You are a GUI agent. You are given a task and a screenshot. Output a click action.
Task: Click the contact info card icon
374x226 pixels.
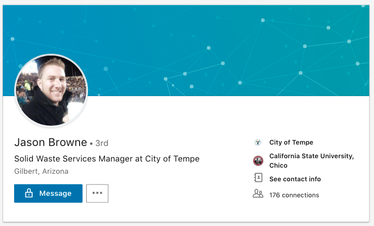[x=258, y=178]
